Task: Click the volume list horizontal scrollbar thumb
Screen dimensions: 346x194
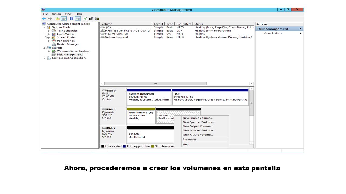Action: point(155,84)
